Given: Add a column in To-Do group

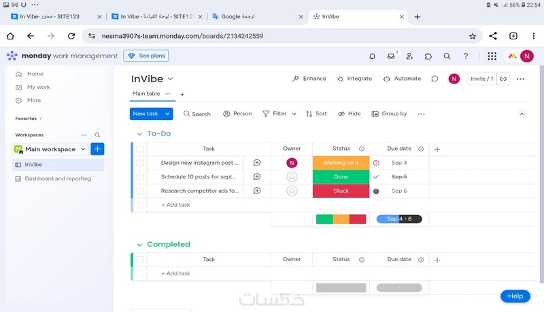Looking at the screenshot, I should point(437,149).
